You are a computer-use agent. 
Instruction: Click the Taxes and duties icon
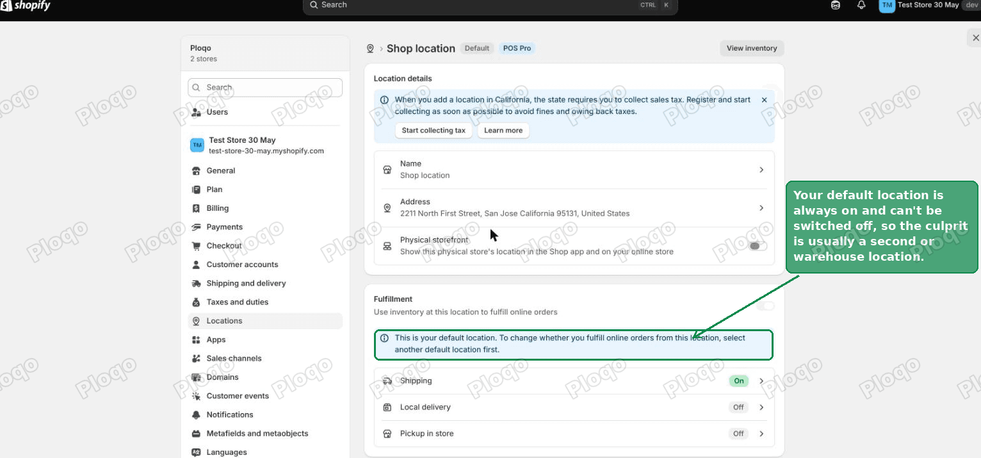click(197, 302)
